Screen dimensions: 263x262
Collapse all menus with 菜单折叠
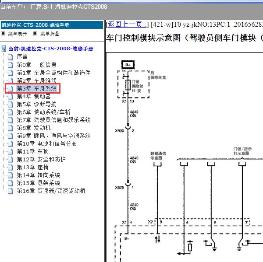50,34
